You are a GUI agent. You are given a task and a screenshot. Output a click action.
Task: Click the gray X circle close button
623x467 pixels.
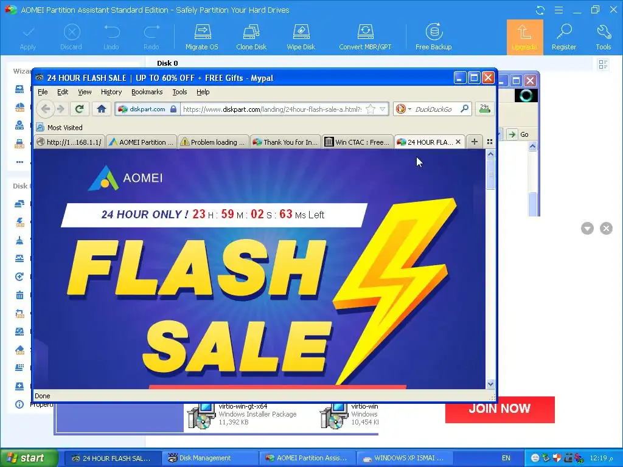click(x=606, y=229)
